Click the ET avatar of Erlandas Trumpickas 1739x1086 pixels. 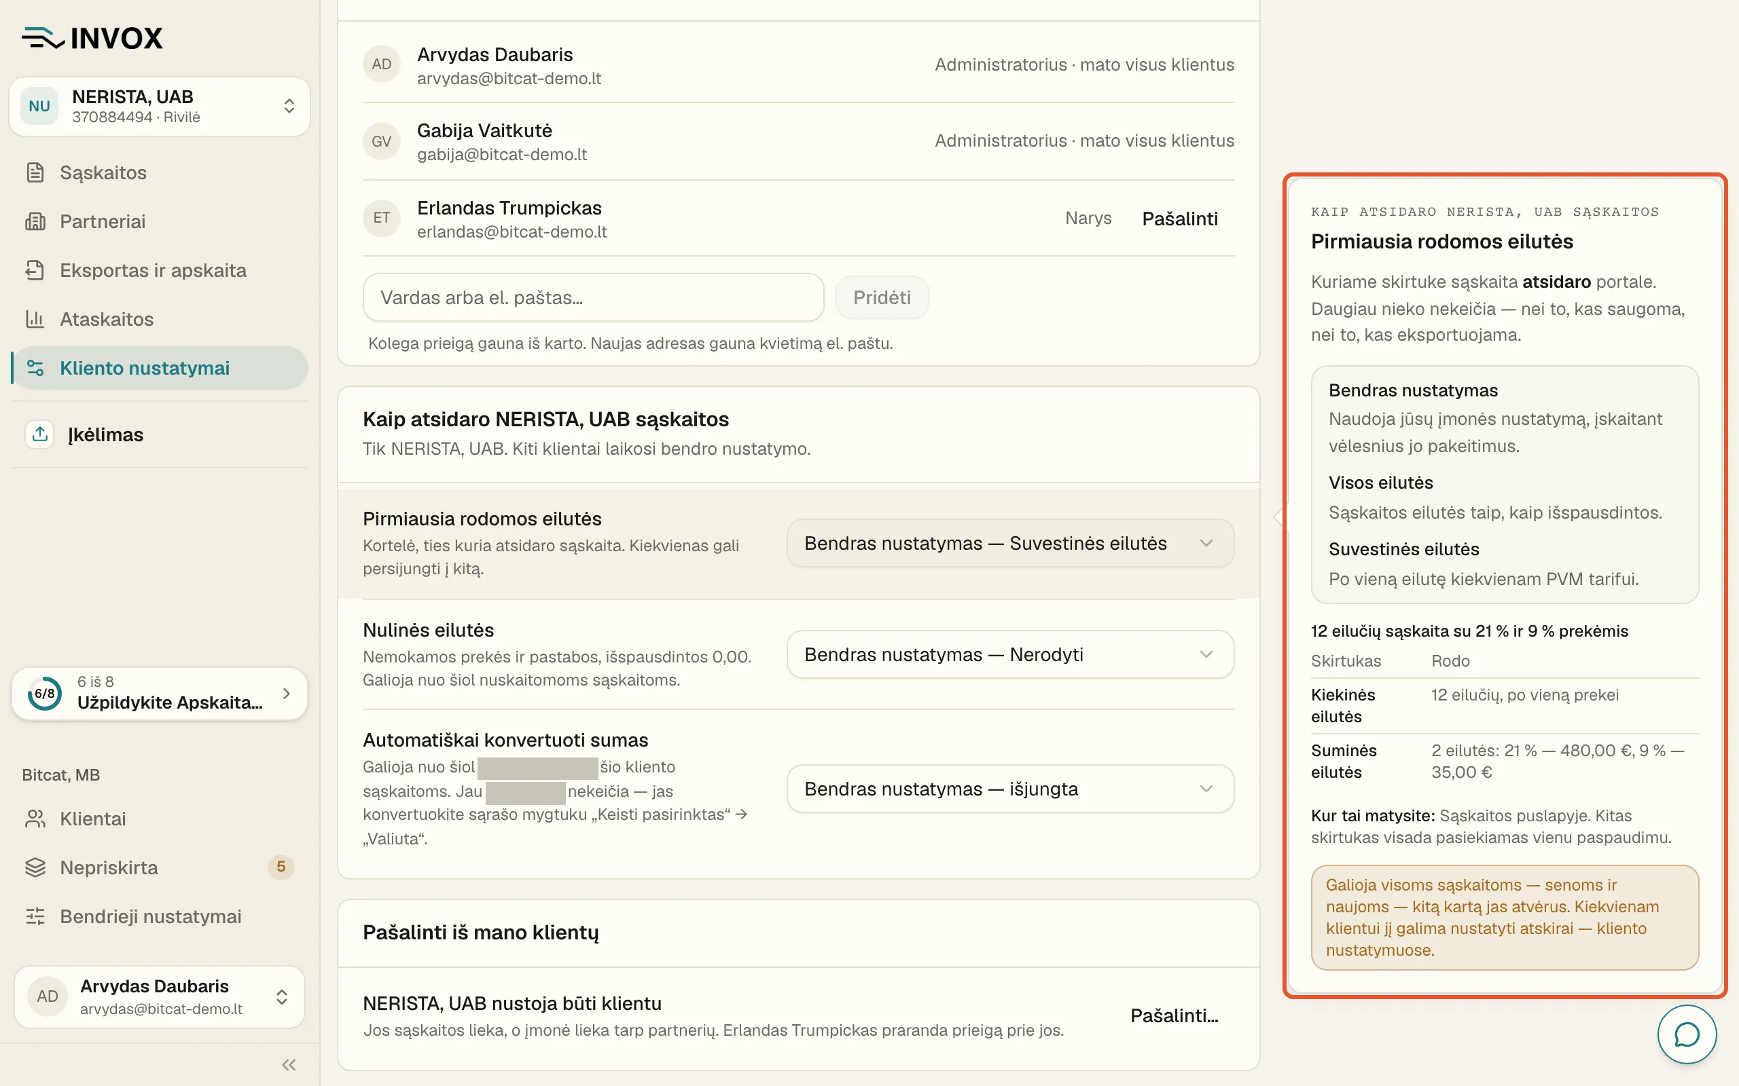pos(382,218)
